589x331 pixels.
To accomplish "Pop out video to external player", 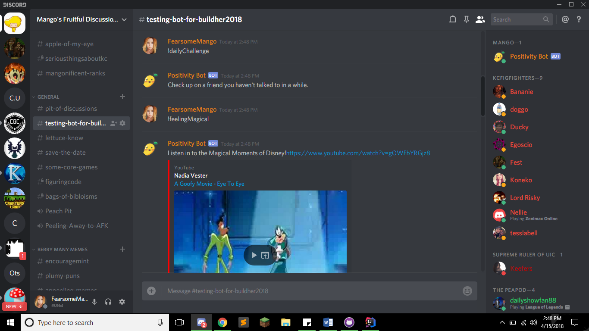I will 265,255.
